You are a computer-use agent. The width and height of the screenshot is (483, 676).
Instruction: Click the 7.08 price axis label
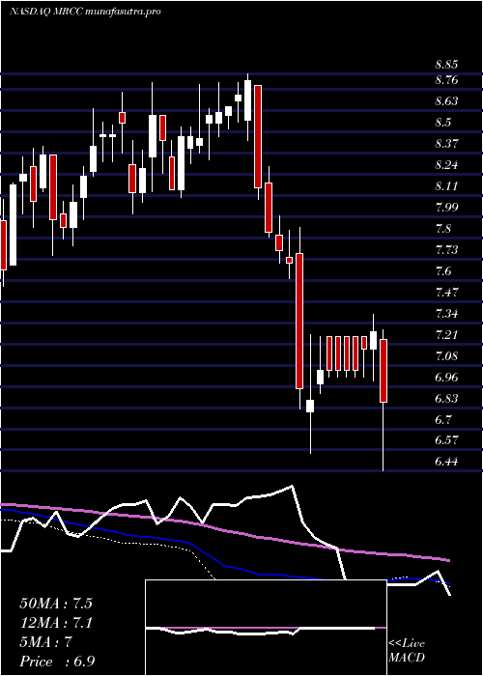coord(446,356)
